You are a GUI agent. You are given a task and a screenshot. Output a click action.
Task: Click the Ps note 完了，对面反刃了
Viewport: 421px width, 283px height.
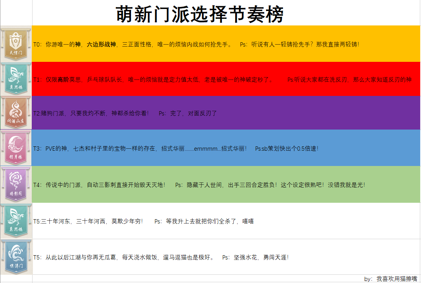tap(188, 114)
